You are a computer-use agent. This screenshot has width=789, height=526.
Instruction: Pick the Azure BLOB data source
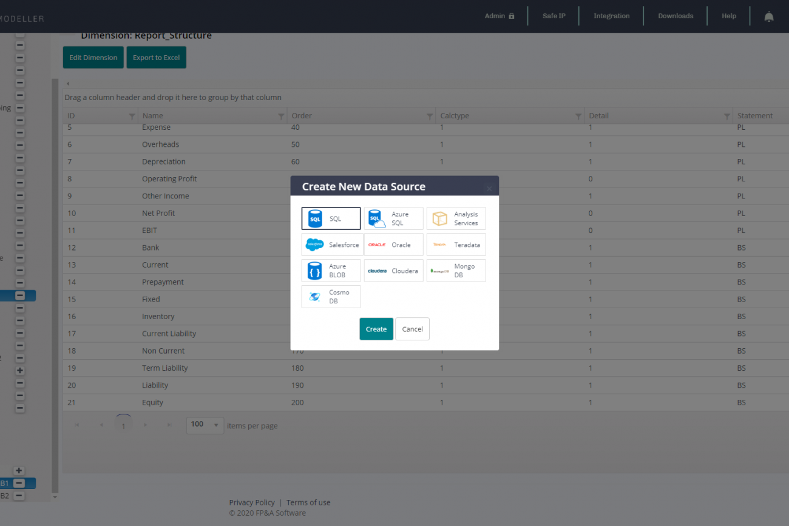tap(331, 271)
